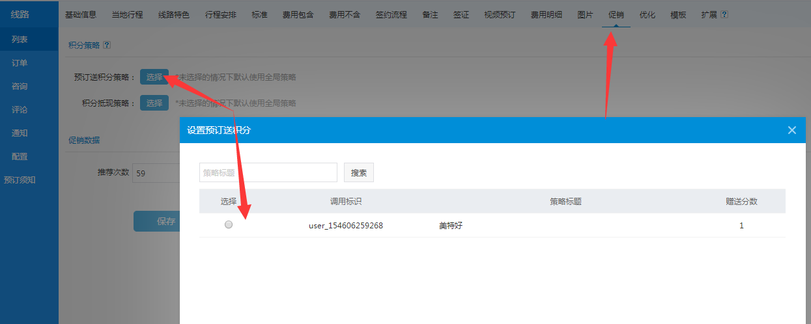The width and height of the screenshot is (811, 324).
Task: Focus the 策略标题 search field
Action: (268, 173)
